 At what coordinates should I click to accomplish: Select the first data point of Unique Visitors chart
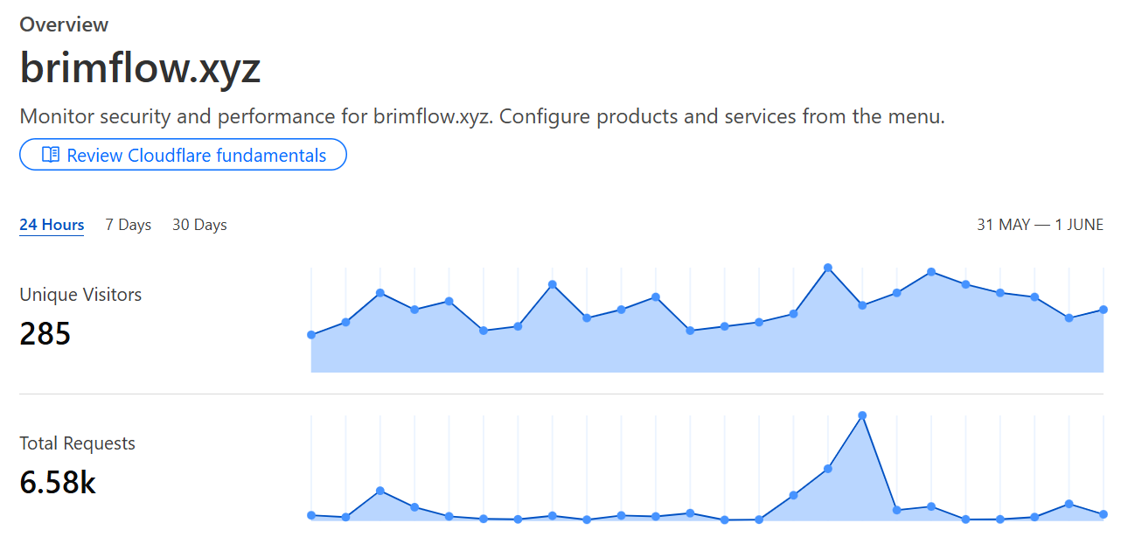click(x=311, y=335)
